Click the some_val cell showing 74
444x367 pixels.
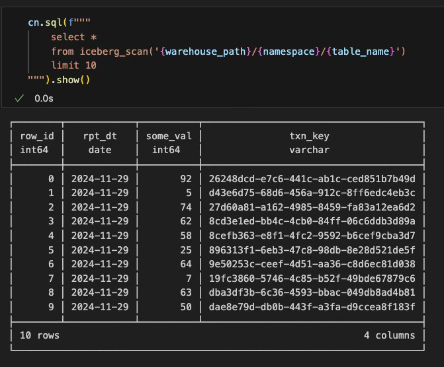pyautogui.click(x=186, y=207)
